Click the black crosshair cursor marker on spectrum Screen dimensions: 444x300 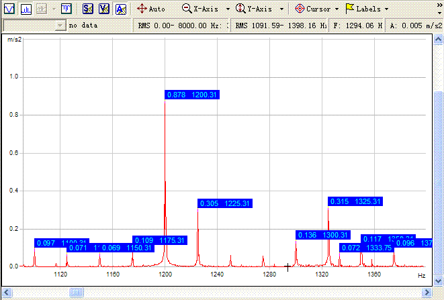287,266
